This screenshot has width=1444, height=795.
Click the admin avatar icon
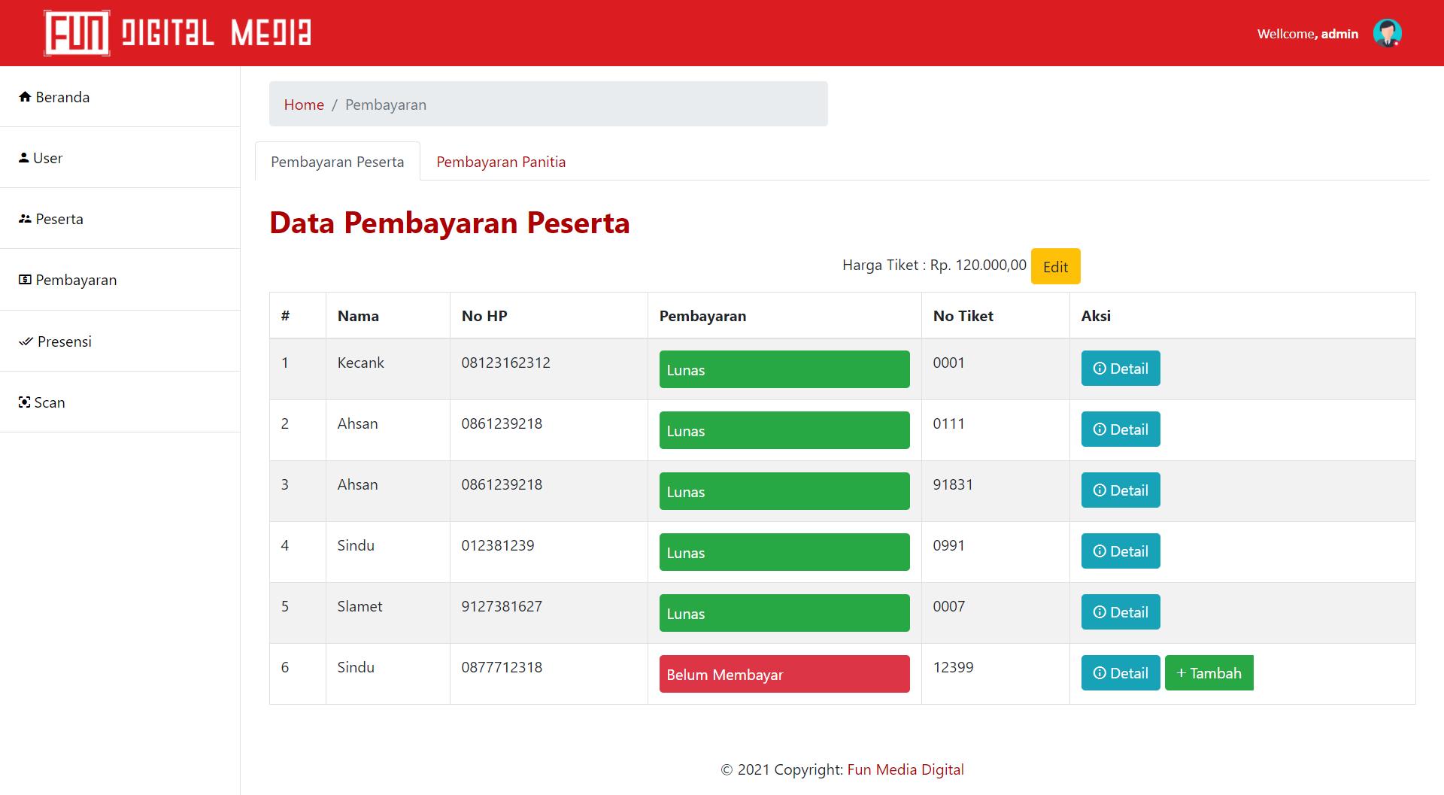click(1387, 33)
